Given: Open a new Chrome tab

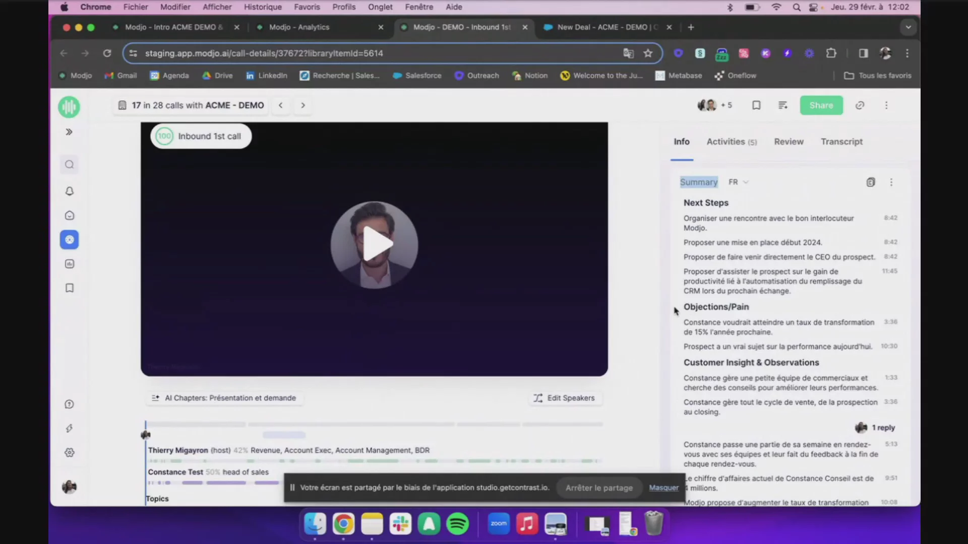Looking at the screenshot, I should [691, 27].
